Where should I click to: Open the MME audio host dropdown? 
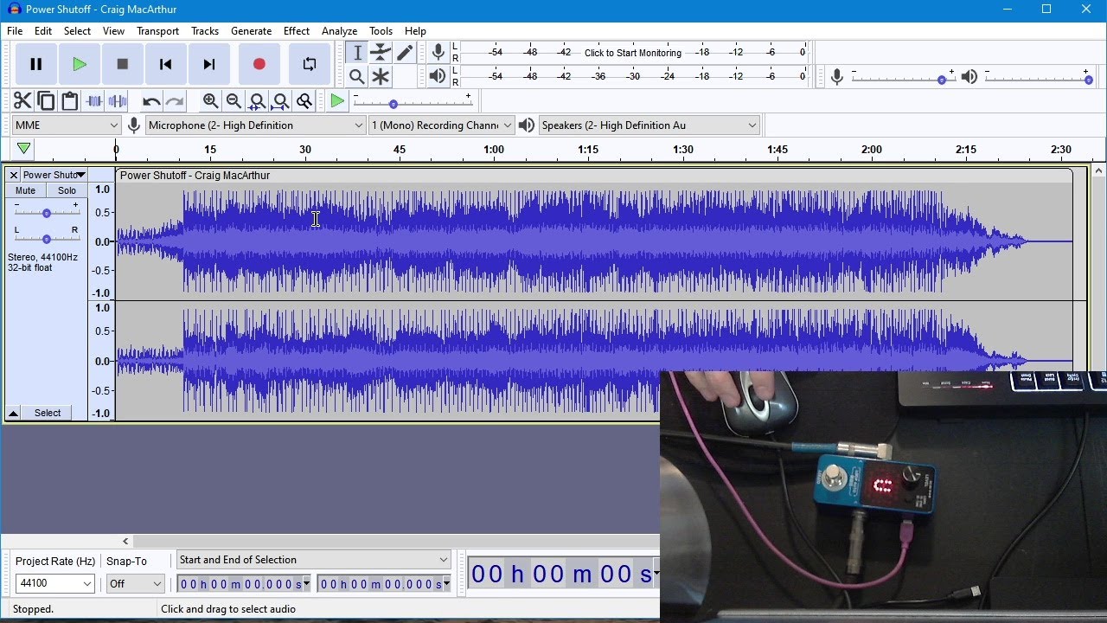pos(66,125)
